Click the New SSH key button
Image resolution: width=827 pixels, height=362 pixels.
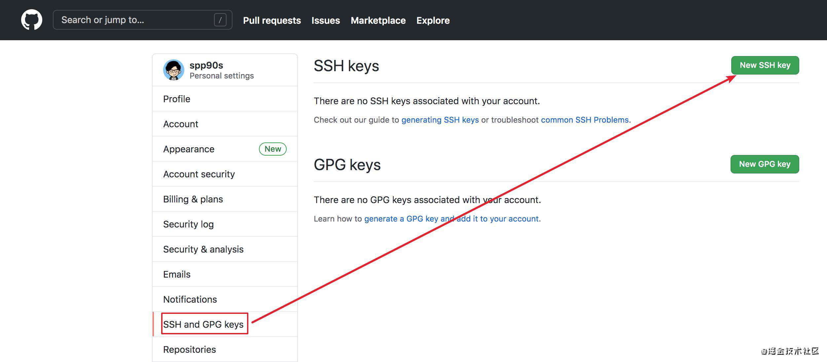[765, 65]
